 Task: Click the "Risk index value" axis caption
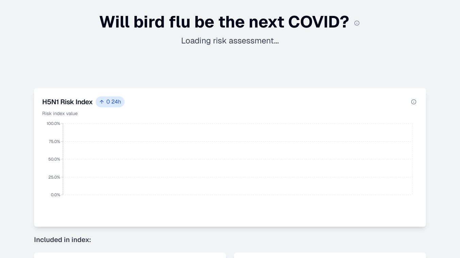60,113
